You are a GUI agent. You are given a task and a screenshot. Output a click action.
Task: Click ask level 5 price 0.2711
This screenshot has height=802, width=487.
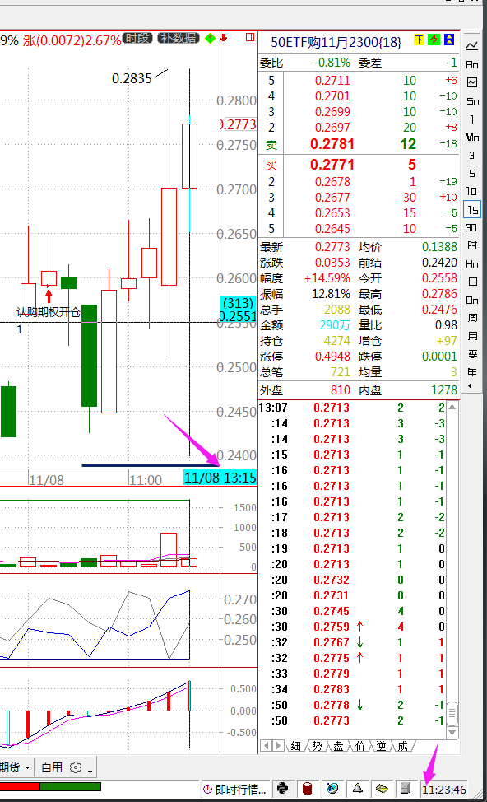coord(332,81)
